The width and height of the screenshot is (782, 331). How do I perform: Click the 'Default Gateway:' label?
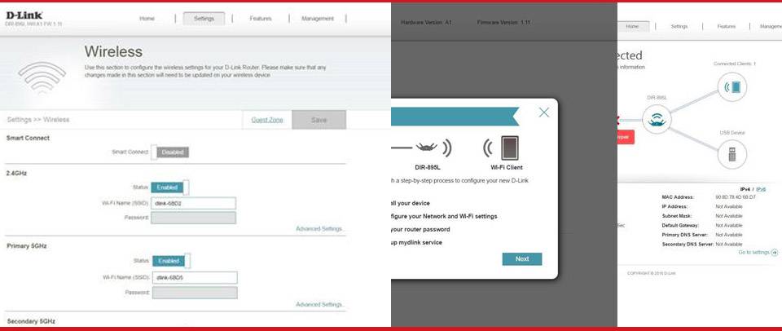coord(681,226)
